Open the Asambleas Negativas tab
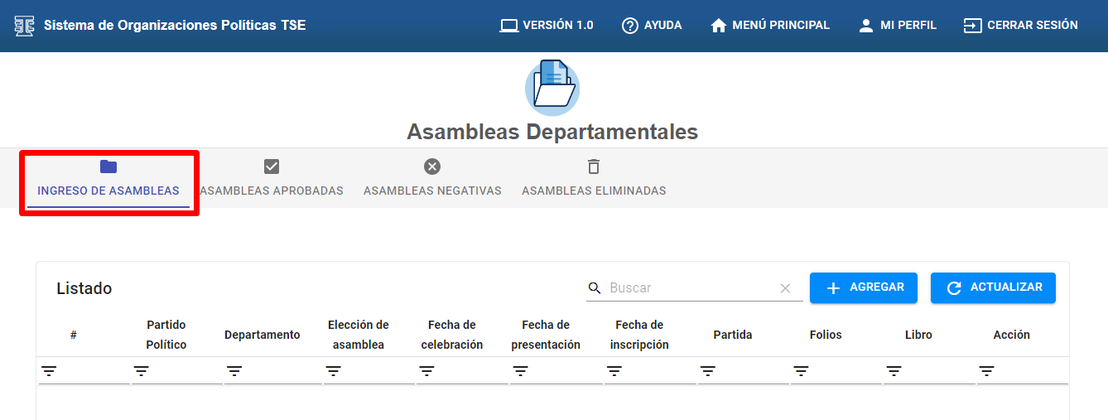Screen dimensions: 1108x420 tap(432, 178)
